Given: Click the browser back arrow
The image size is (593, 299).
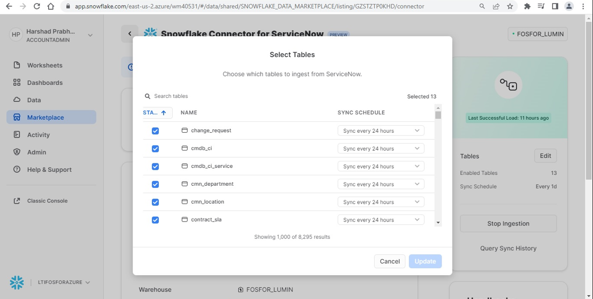Looking at the screenshot, I should click(x=9, y=6).
